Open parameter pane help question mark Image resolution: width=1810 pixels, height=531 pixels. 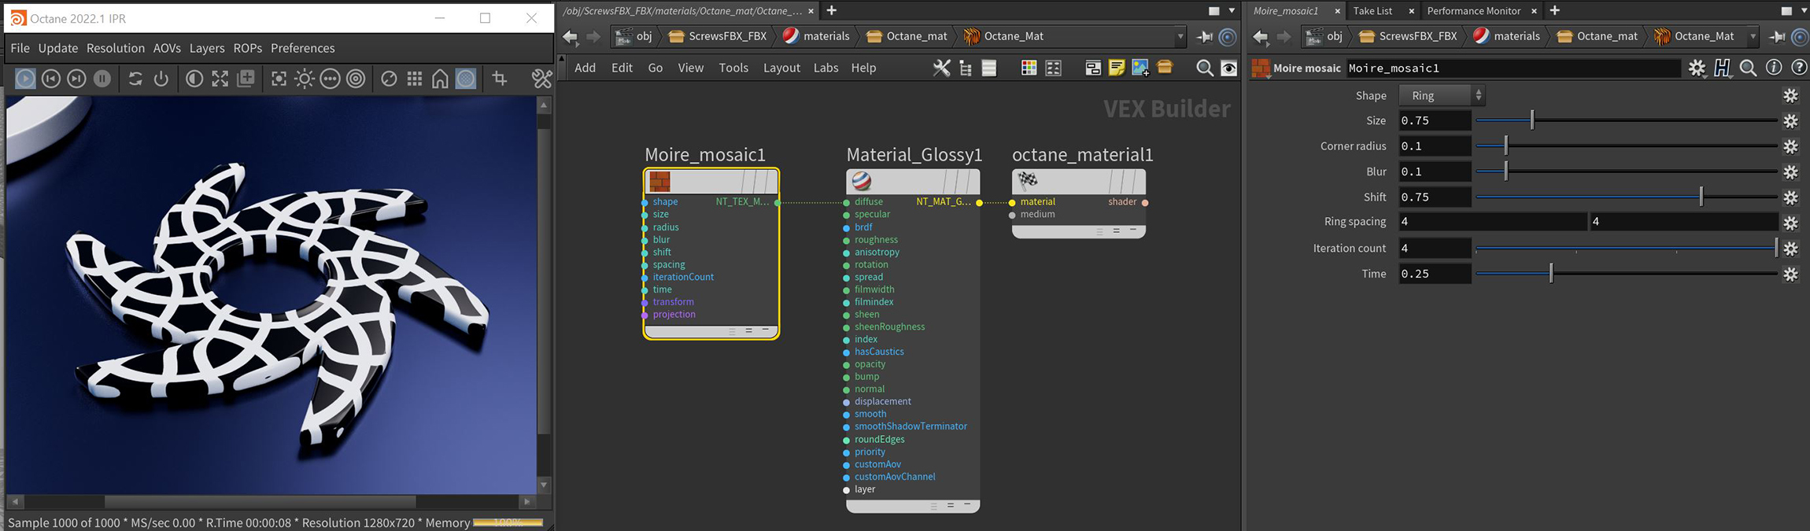pyautogui.click(x=1798, y=68)
